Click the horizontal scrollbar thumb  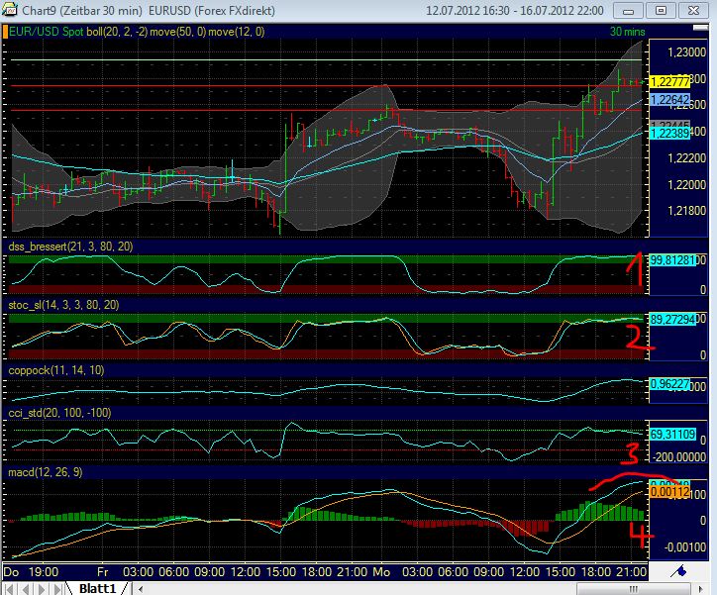pyautogui.click(x=634, y=589)
